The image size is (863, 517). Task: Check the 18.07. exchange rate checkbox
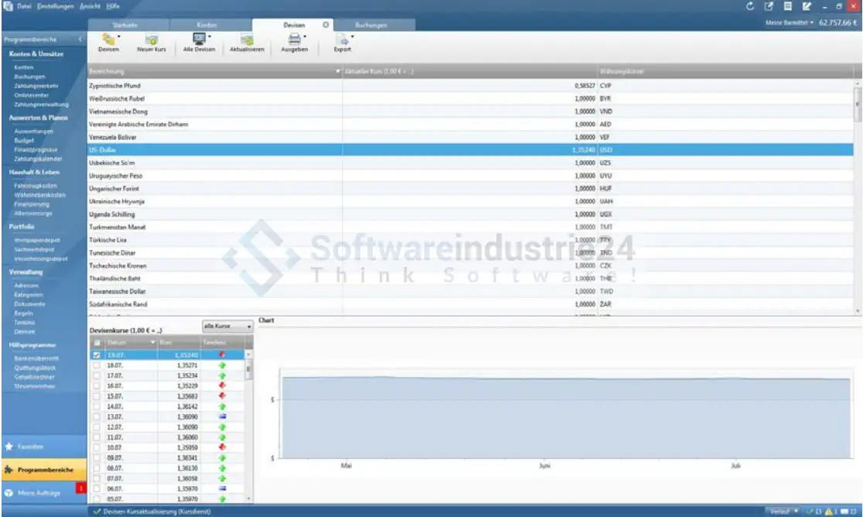[97, 365]
